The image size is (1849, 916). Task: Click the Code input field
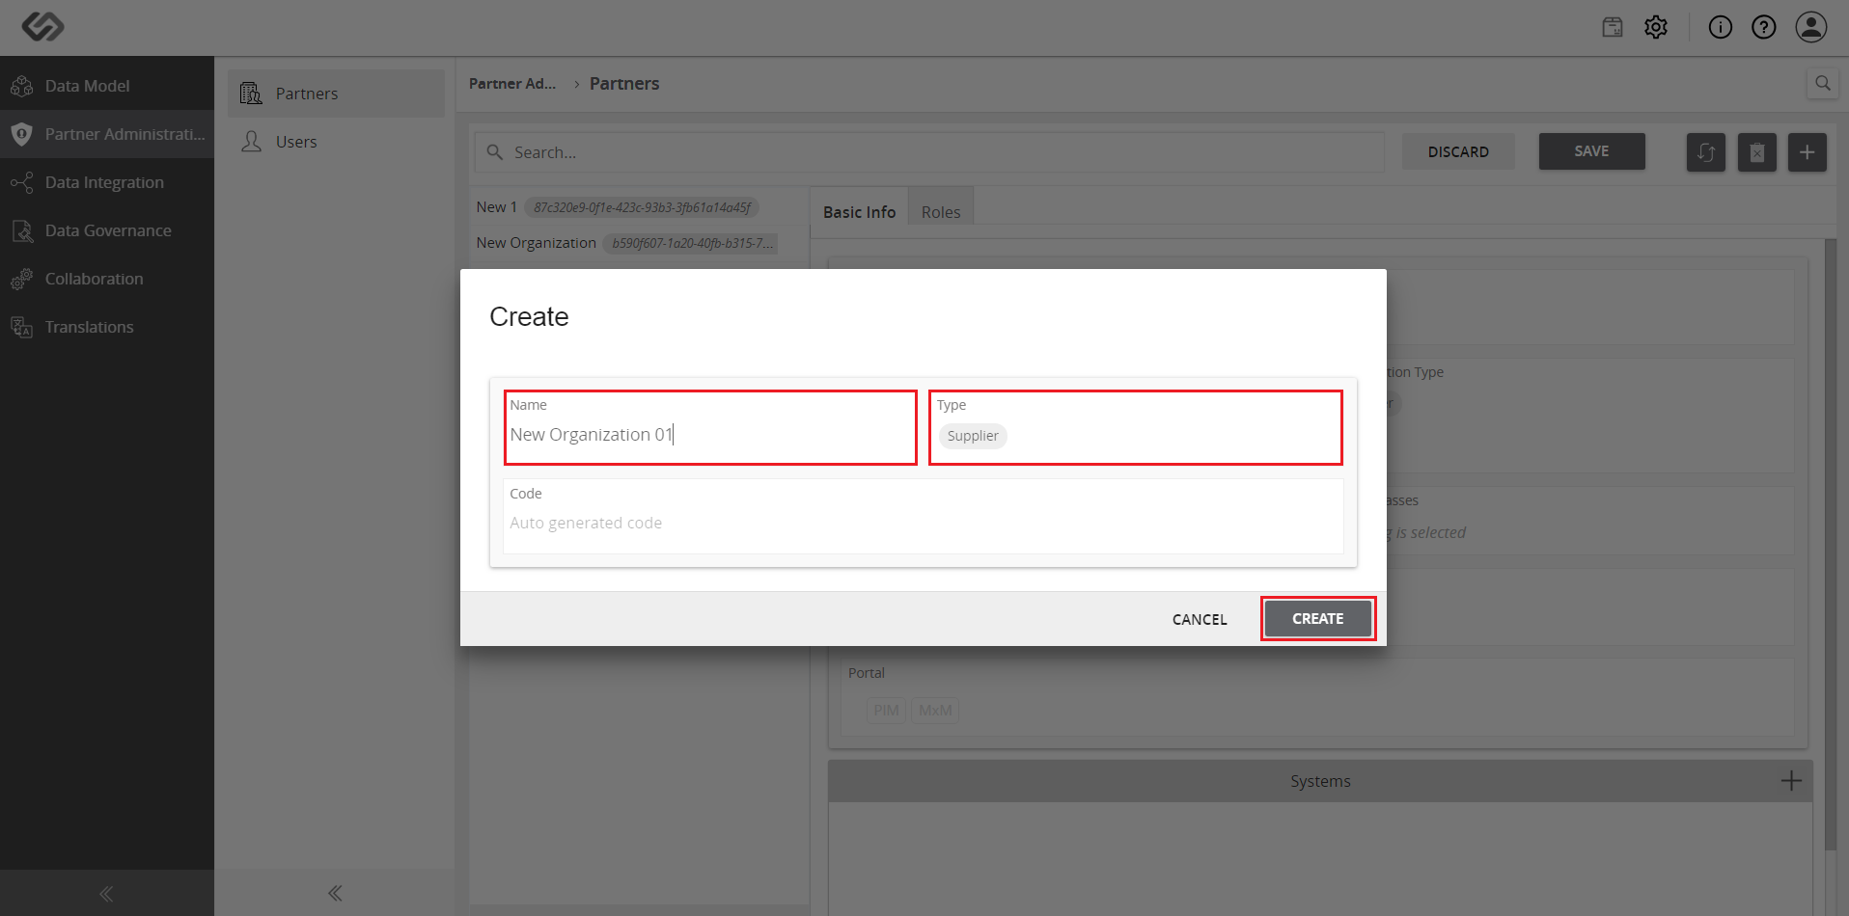(x=924, y=516)
